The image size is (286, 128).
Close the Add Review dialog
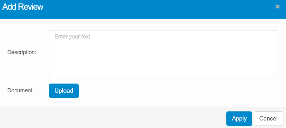click(x=277, y=7)
